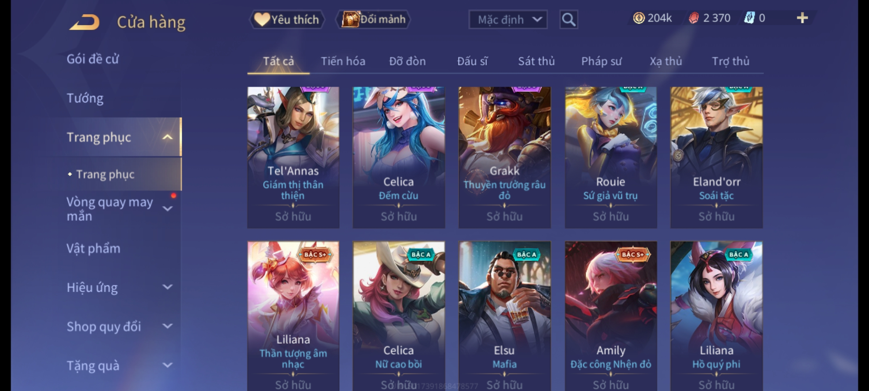Go to Tướng in sidebar

tap(85, 98)
